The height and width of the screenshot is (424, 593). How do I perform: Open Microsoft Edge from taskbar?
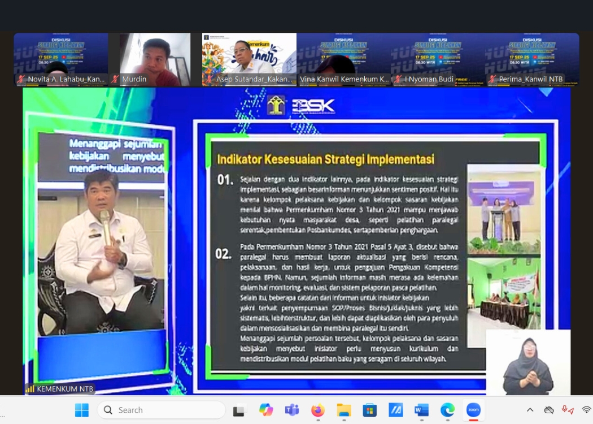(447, 410)
